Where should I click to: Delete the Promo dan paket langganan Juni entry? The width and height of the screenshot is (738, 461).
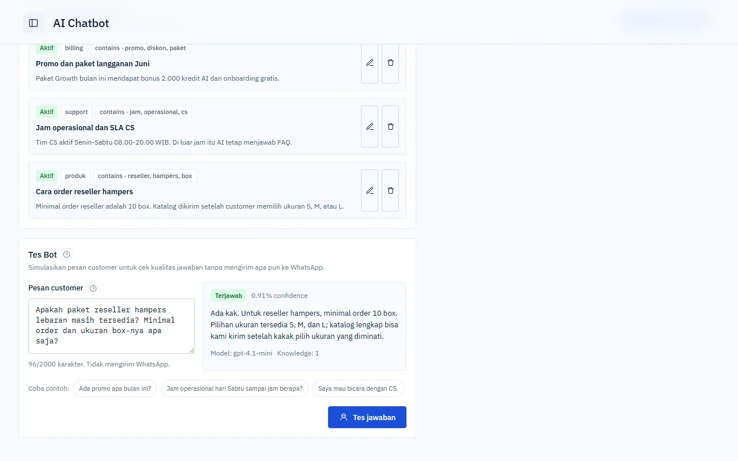coord(390,62)
